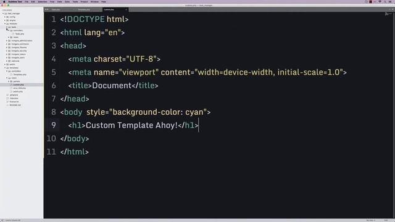
Task: Click the text Custom Template Ahoy!
Action: pos(131,125)
